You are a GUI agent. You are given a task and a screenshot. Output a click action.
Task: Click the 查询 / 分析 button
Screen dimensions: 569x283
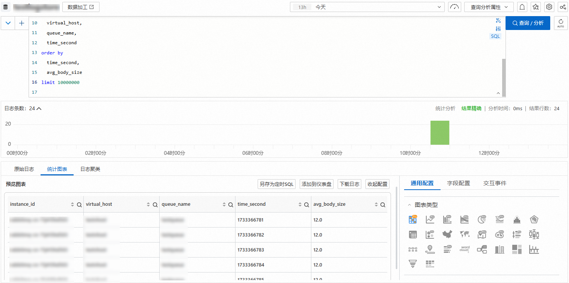528,23
